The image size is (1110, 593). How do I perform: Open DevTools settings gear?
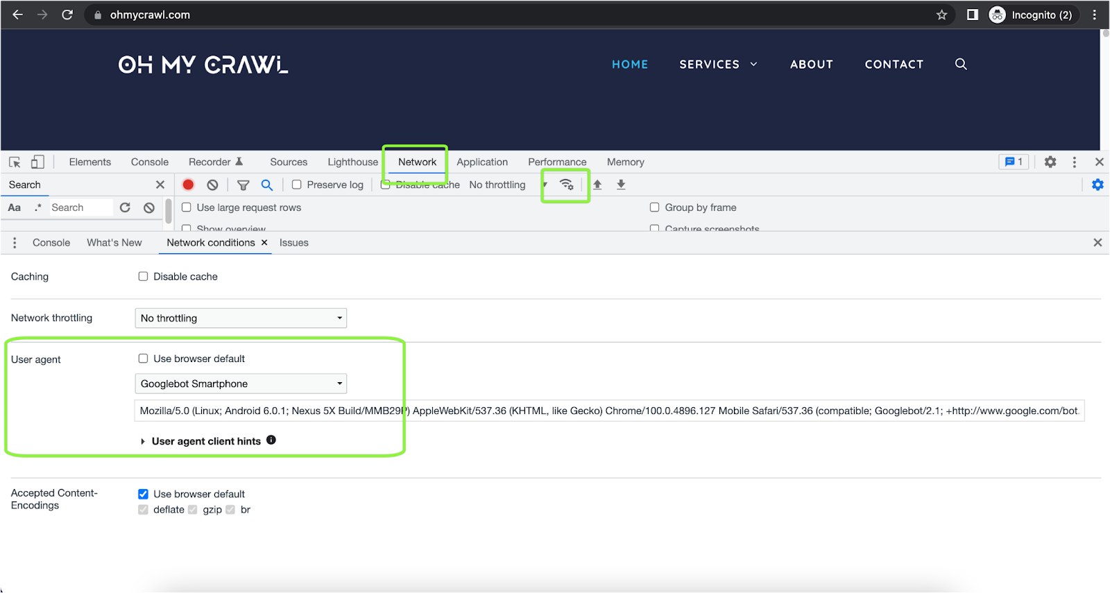point(1050,162)
